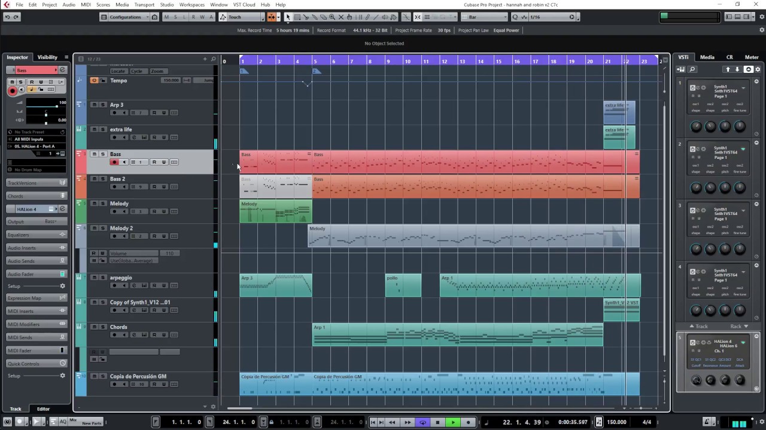Click the horizontal zoom slider below tracks
The height and width of the screenshot is (430, 766).
[640, 408]
